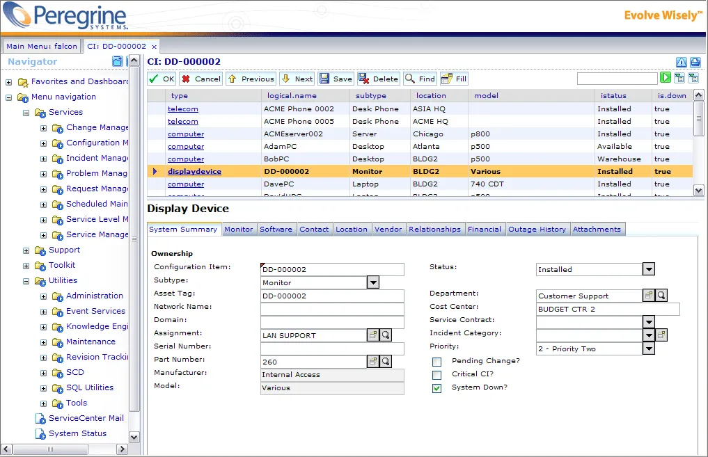Expand the Support folder in Navigator
Image resolution: width=708 pixels, height=457 pixels.
[x=26, y=250]
